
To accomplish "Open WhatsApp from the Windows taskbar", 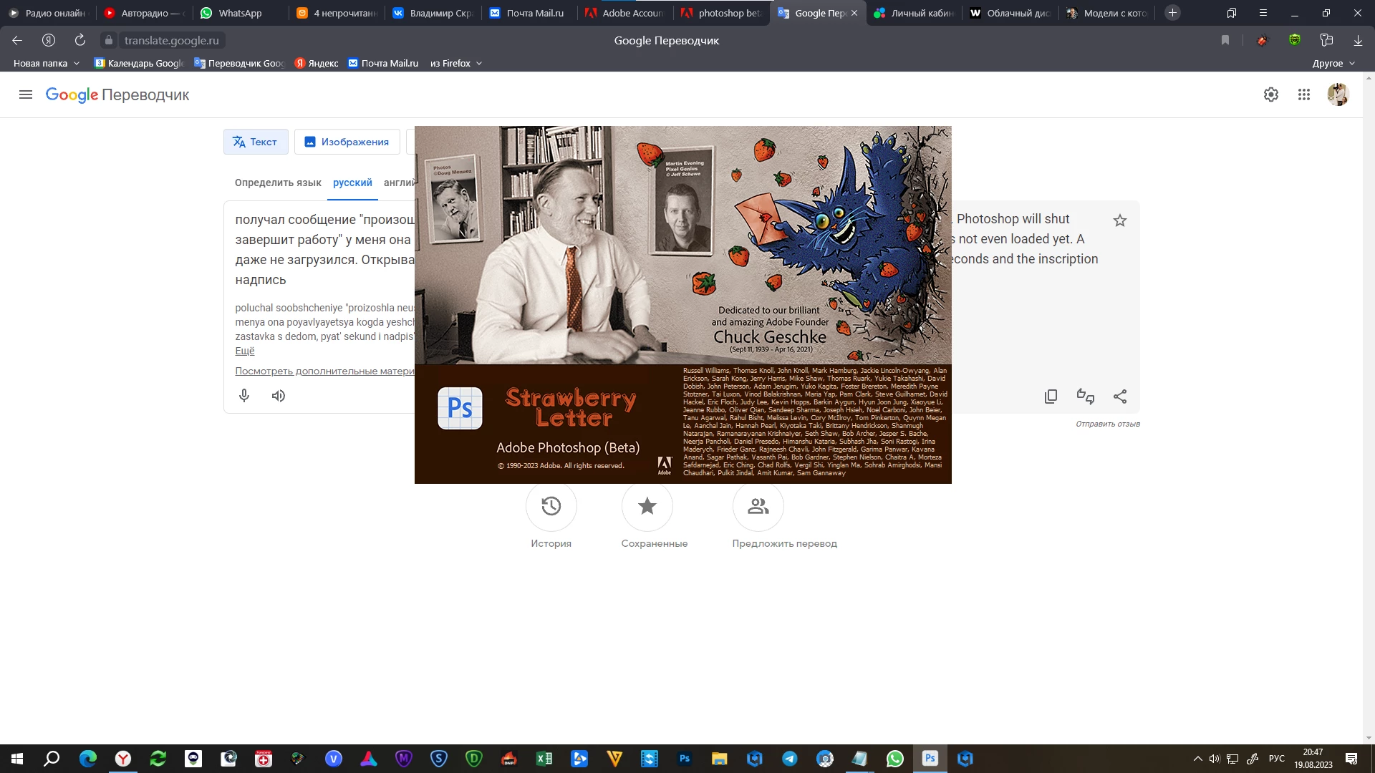I will click(894, 759).
